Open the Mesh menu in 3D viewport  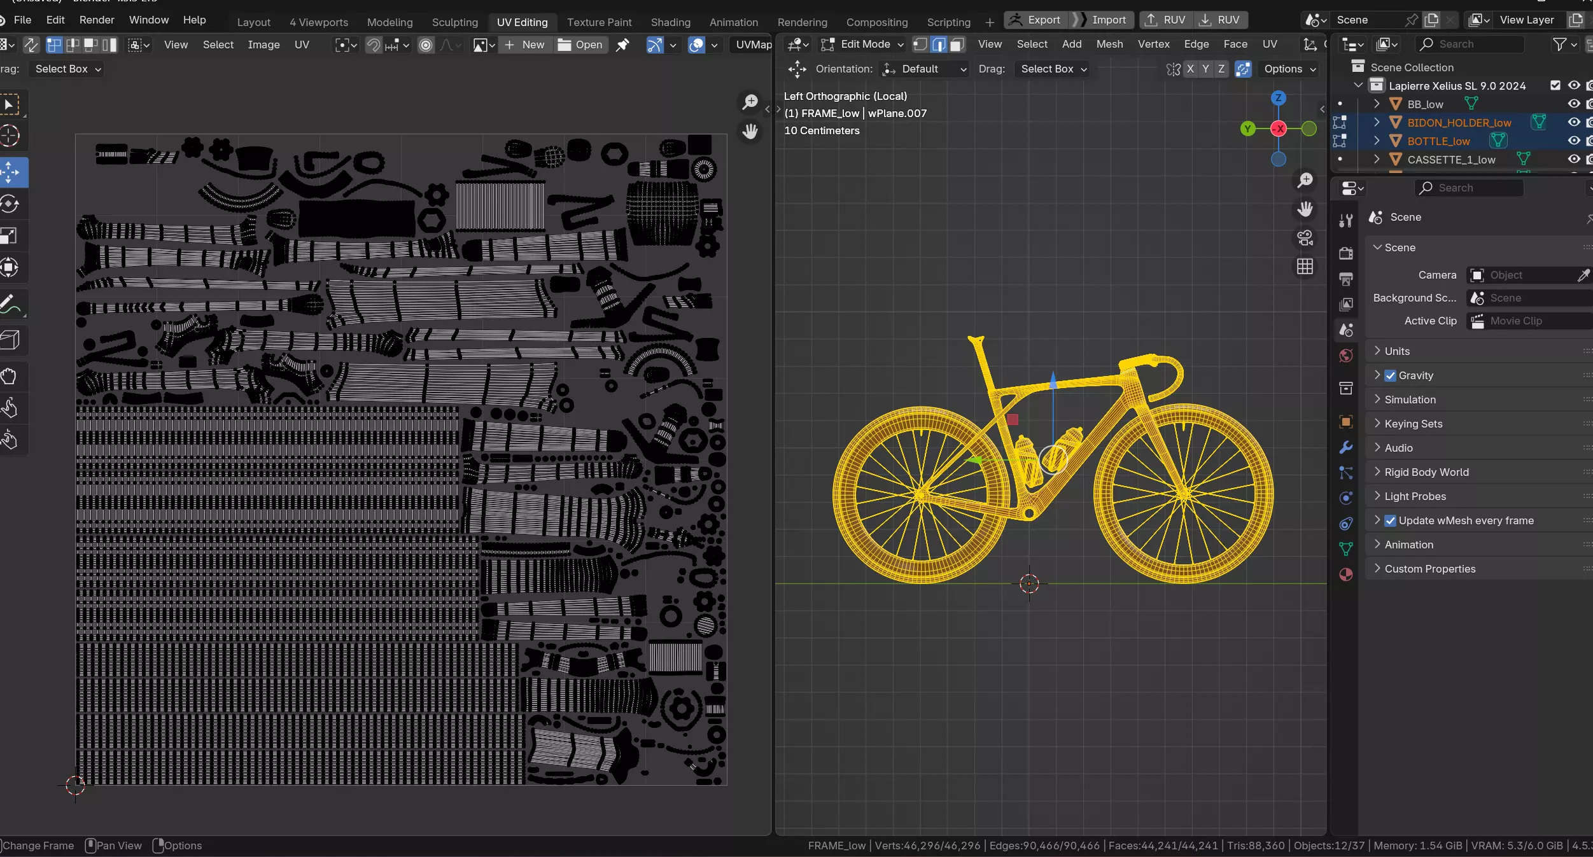[1109, 45]
